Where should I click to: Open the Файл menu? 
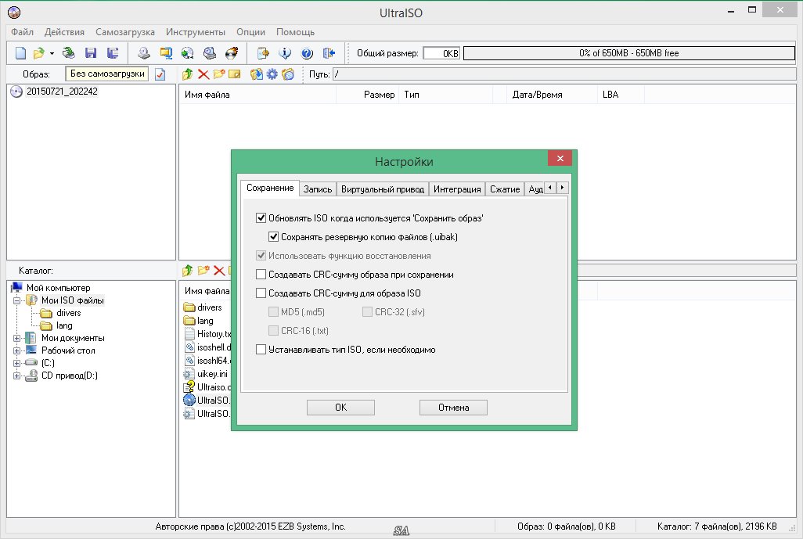pyautogui.click(x=22, y=32)
